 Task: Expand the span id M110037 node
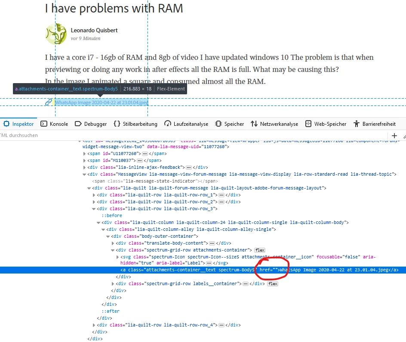[x=84, y=161]
